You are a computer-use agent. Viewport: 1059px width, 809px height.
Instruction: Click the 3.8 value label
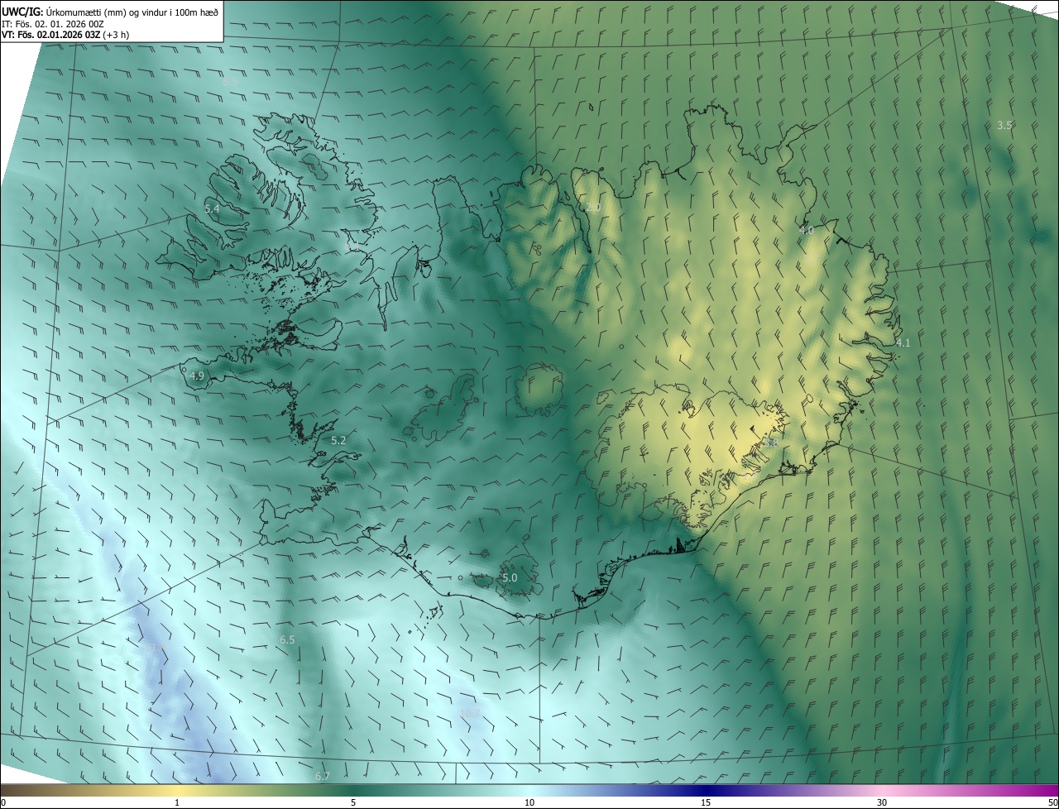771,443
